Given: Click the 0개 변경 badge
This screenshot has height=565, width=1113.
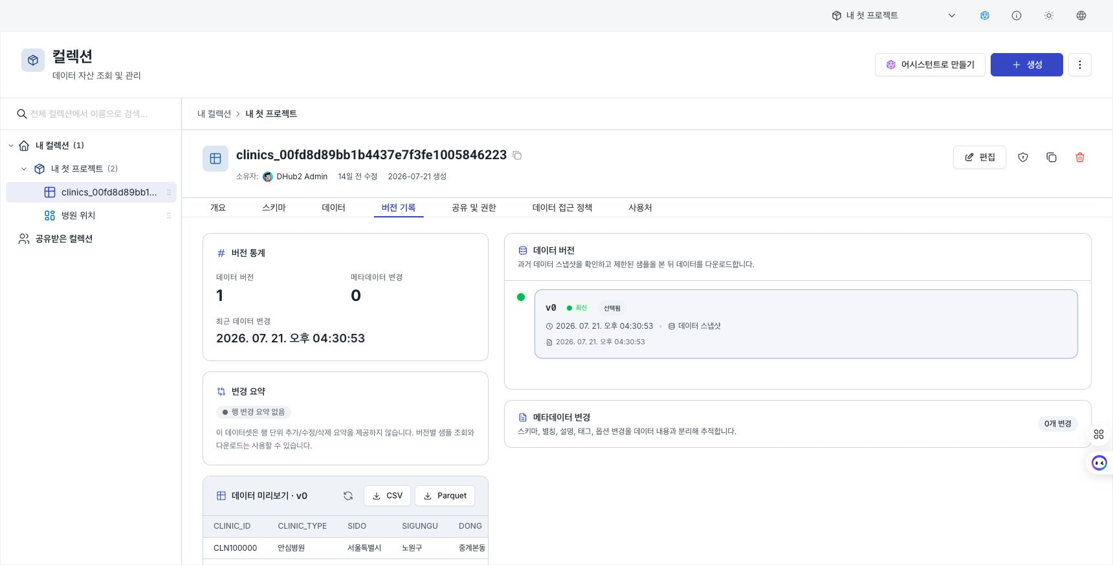Looking at the screenshot, I should tap(1058, 424).
